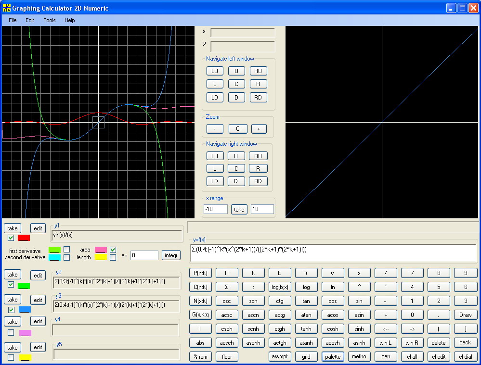Click the back button on keypad
Image resolution: width=481 pixels, height=365 pixels.
[x=466, y=342]
